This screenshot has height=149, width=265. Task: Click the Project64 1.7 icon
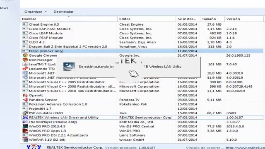25,108
